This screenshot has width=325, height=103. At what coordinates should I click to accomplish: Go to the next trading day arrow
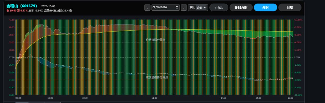point(184,8)
